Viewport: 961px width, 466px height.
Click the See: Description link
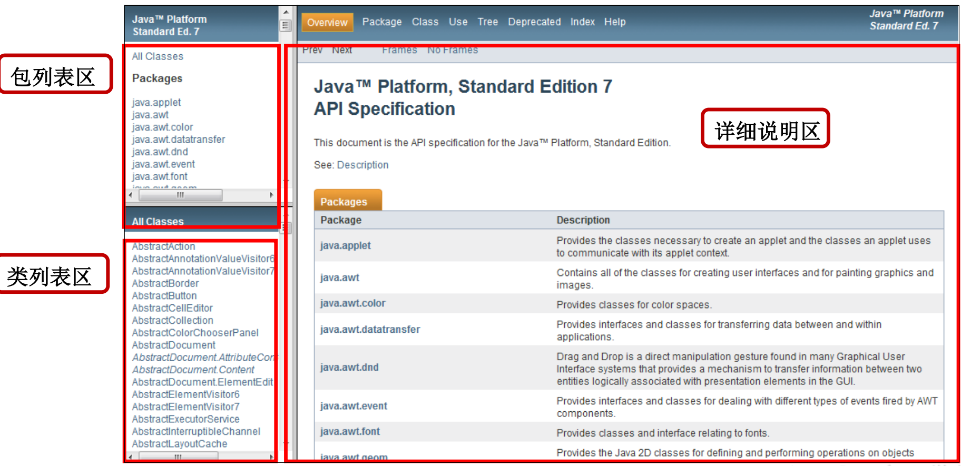point(362,165)
